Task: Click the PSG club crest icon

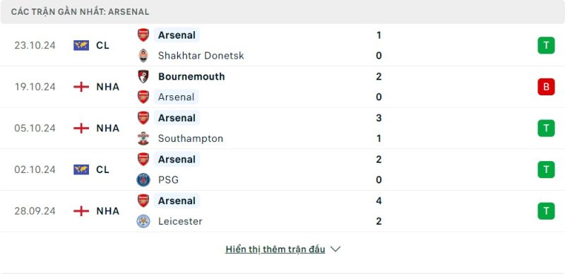Action: coord(143,180)
